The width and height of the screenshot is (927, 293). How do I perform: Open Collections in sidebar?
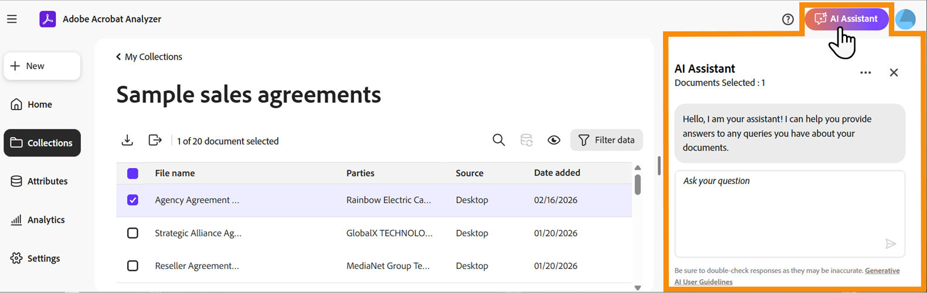pyautogui.click(x=42, y=143)
